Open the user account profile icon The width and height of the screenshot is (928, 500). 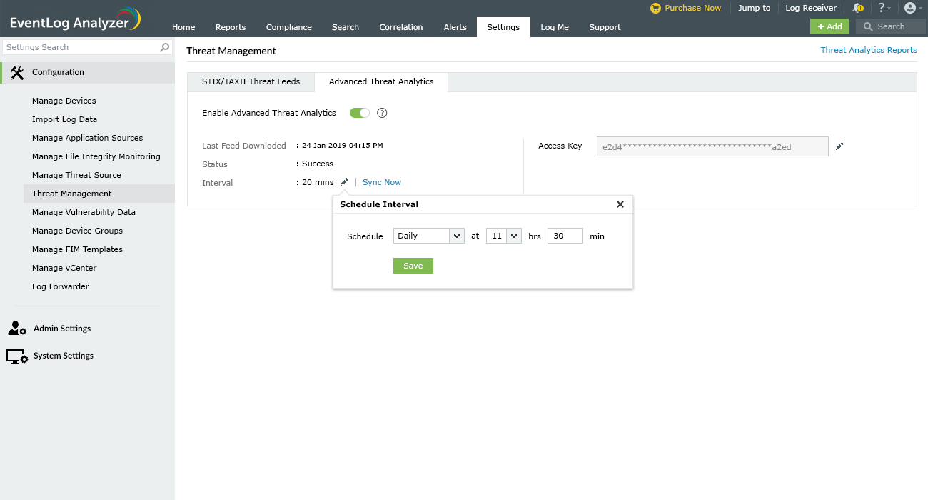pyautogui.click(x=911, y=8)
